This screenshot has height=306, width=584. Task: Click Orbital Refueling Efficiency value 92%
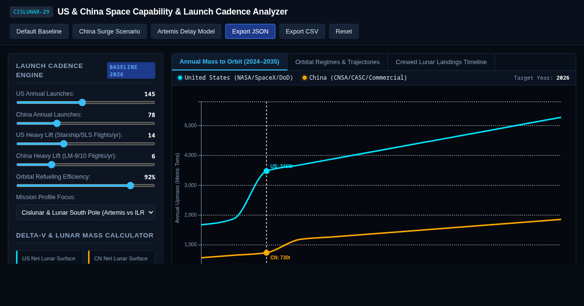click(149, 177)
